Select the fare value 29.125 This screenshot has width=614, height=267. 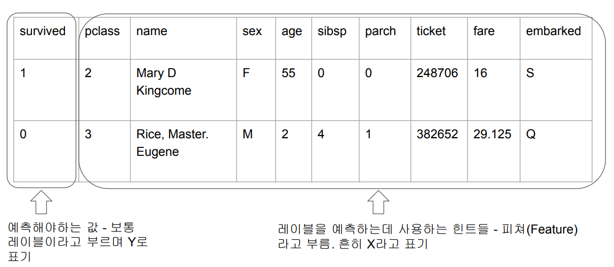pos(492,135)
